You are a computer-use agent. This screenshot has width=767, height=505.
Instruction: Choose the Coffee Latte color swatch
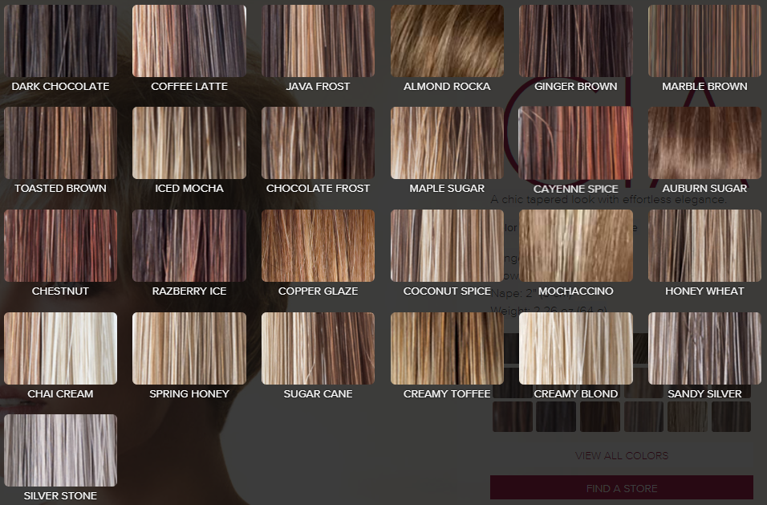pyautogui.click(x=189, y=41)
